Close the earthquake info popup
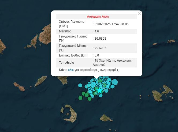 pos(139,13)
